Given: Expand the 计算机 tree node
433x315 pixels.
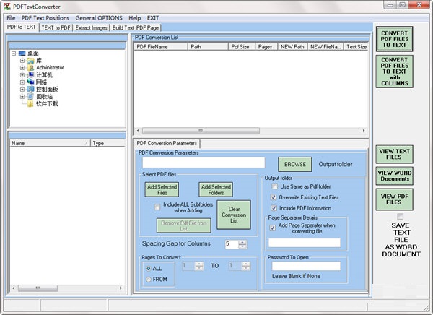Looking at the screenshot, I should click(22, 75).
